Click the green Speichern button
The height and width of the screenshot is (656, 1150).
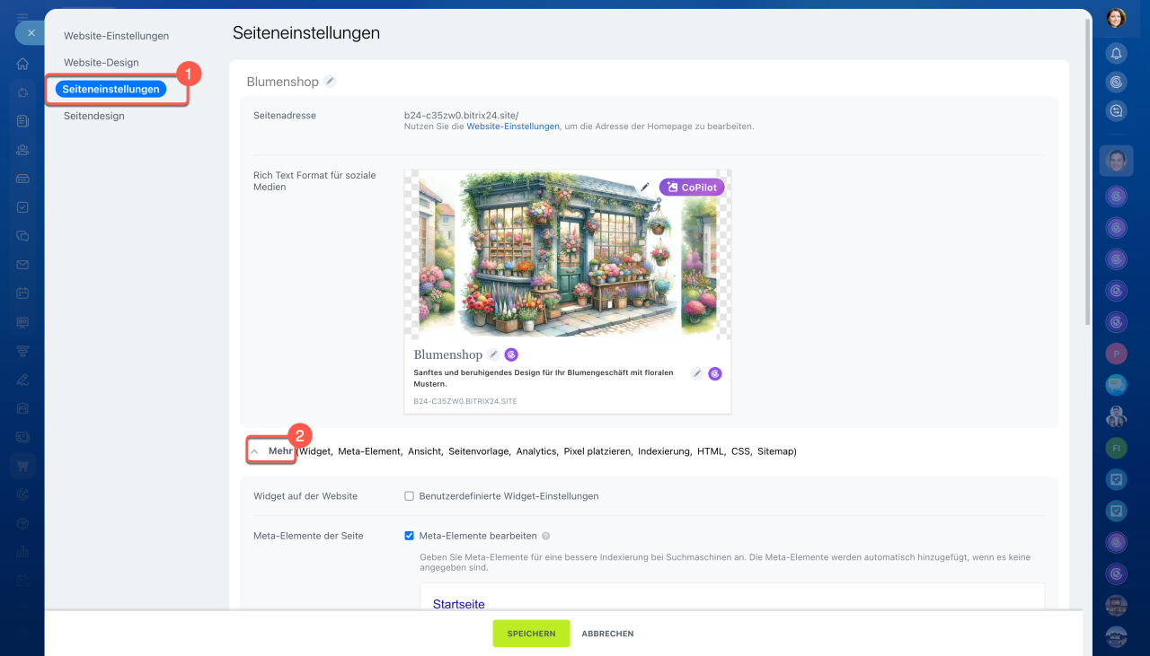[x=531, y=634]
